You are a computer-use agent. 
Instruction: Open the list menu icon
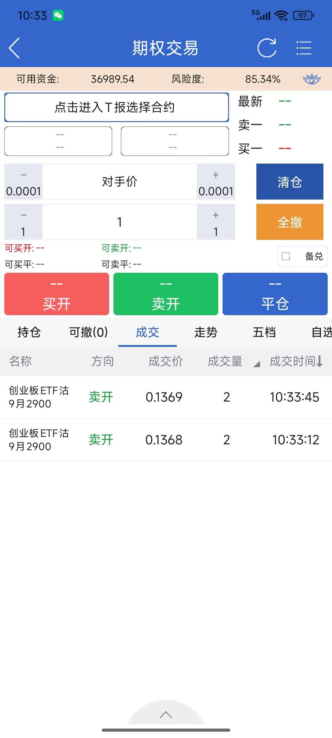coord(304,48)
